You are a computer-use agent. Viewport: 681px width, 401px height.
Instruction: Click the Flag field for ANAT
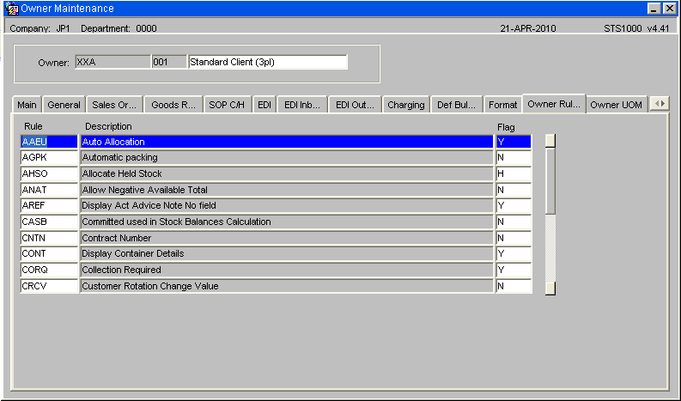(514, 190)
